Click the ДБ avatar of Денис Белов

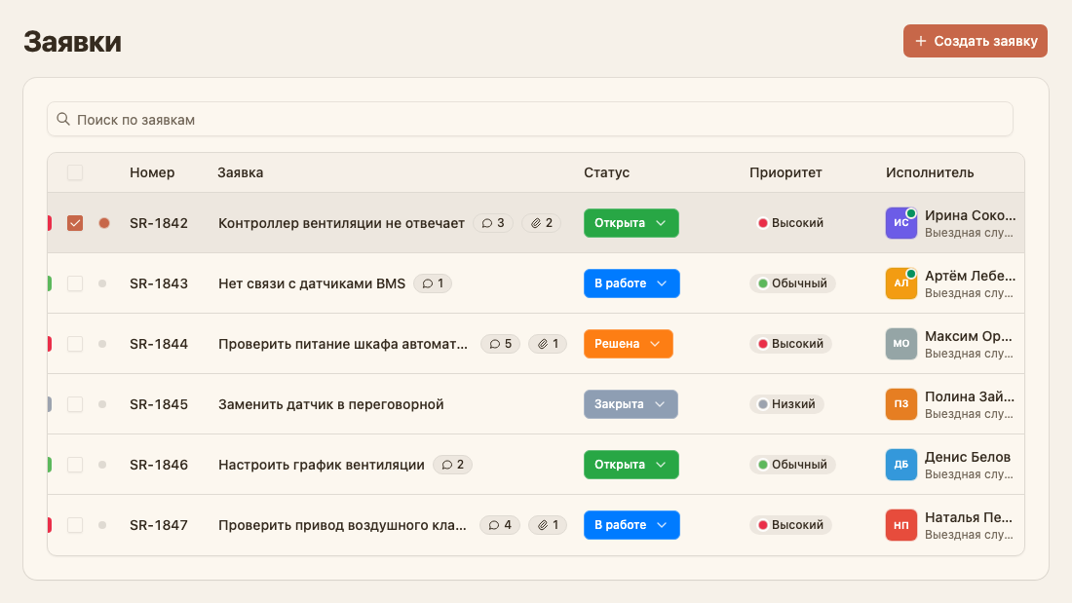pos(901,465)
